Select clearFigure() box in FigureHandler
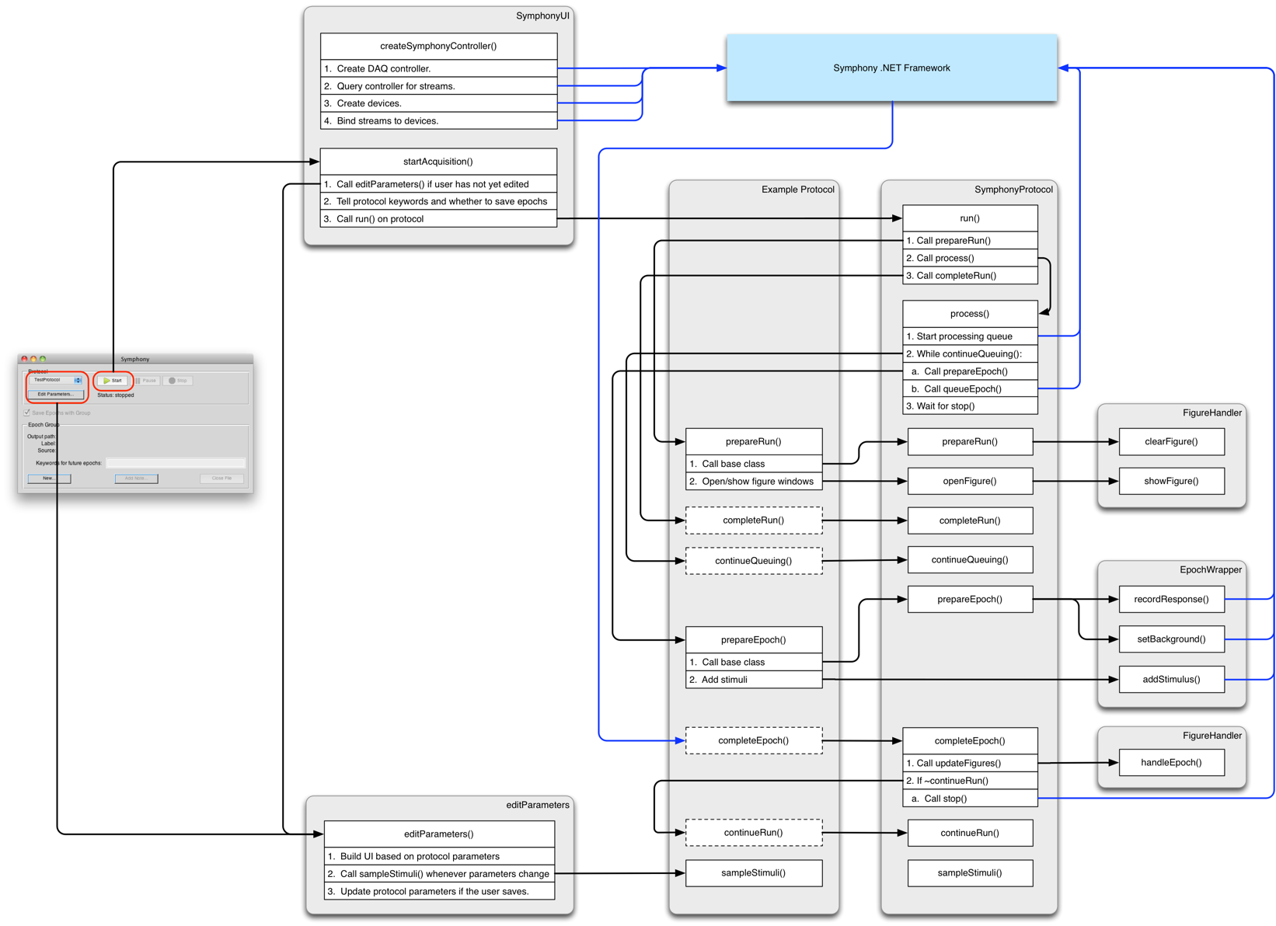 (1172, 441)
